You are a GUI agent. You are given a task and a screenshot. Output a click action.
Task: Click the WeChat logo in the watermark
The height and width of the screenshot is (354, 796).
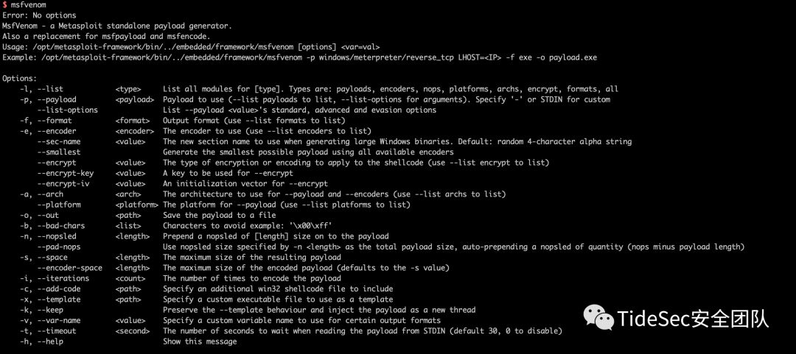pos(598,318)
